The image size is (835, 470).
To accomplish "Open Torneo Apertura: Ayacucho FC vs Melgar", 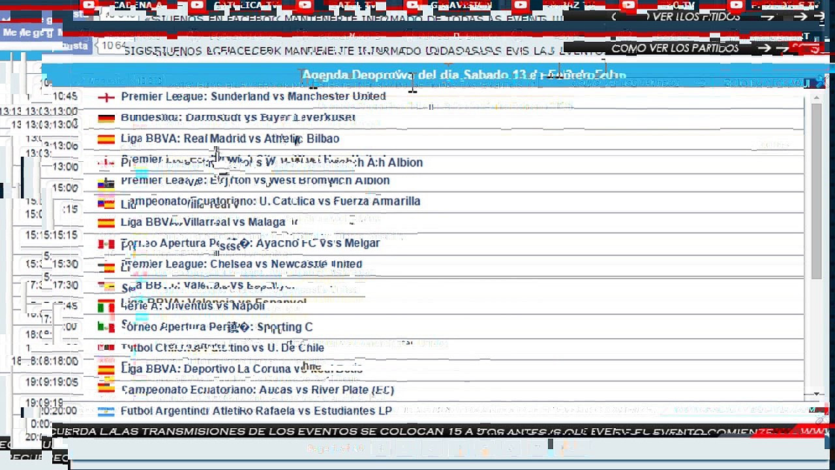I will pyautogui.click(x=250, y=243).
